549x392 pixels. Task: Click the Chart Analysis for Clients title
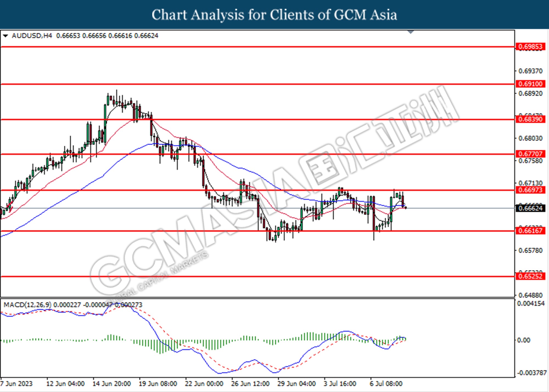pyautogui.click(x=274, y=15)
